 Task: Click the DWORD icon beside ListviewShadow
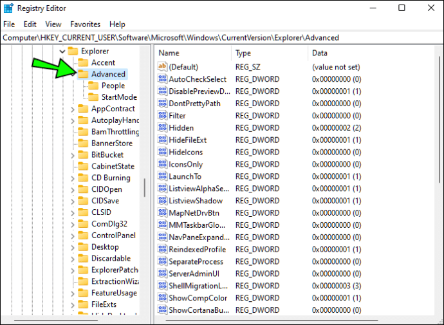tap(162, 201)
